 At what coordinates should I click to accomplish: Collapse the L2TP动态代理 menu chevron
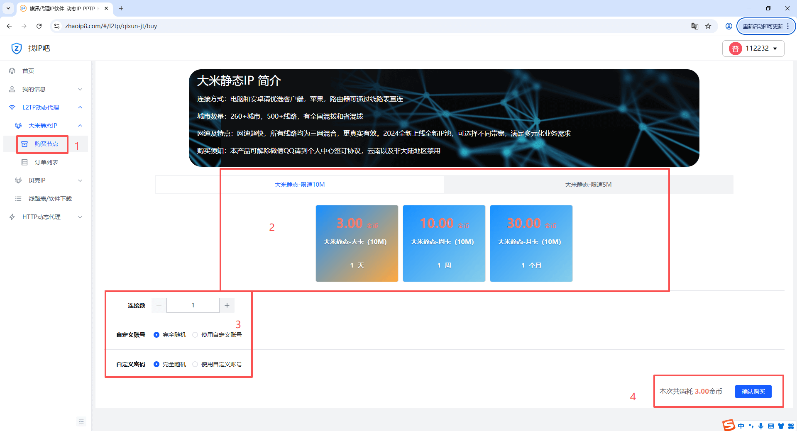point(80,107)
